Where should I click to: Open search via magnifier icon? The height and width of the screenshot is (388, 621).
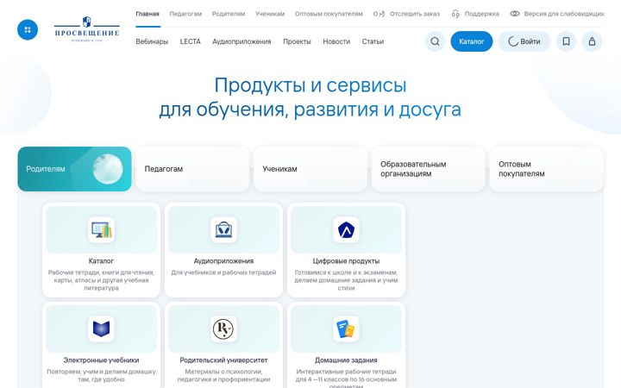point(435,41)
